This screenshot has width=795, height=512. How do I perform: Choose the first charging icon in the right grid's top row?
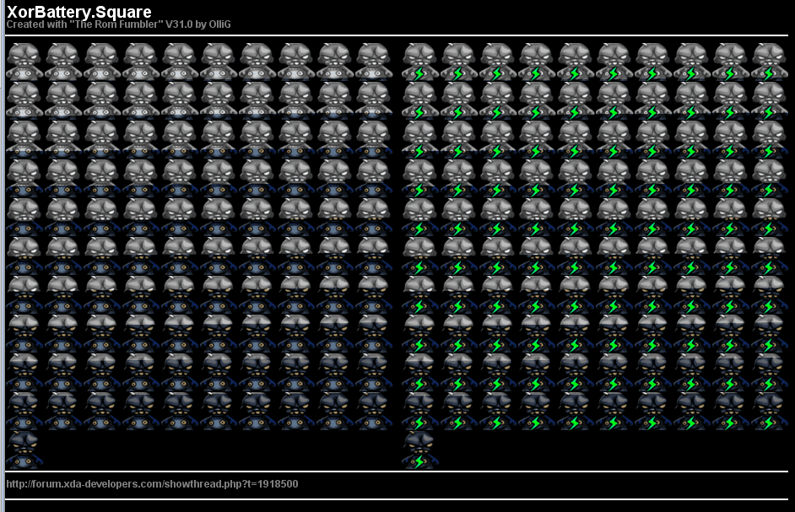(419, 62)
